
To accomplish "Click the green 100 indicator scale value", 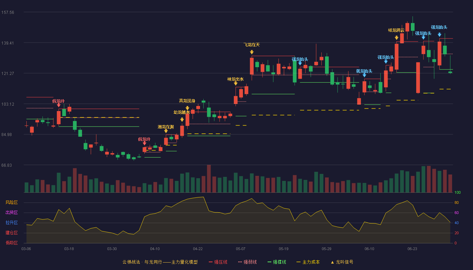I will [x=457, y=193].
